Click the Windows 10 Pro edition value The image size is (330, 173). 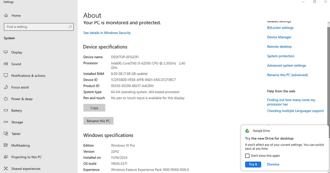pos(123,145)
